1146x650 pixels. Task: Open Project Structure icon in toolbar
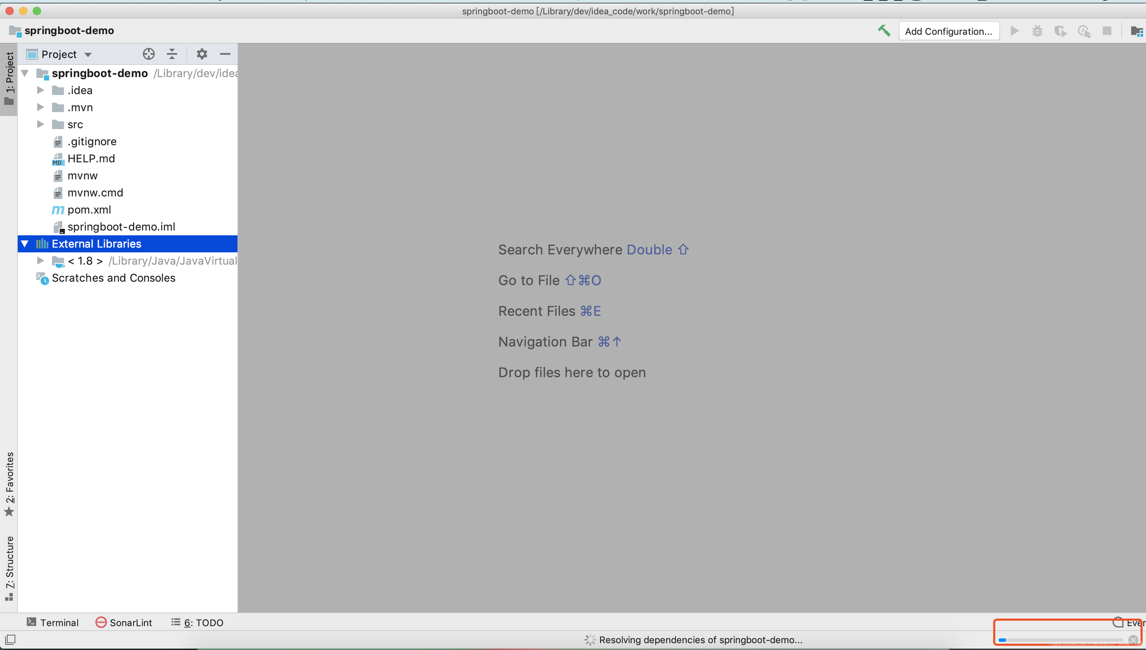[x=1137, y=31]
